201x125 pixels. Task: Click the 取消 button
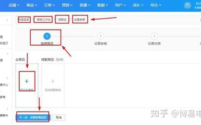pos(59,117)
